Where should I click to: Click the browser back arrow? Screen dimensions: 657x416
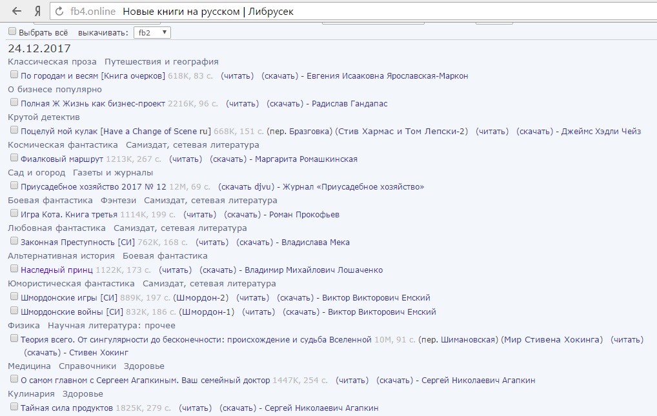pyautogui.click(x=17, y=12)
